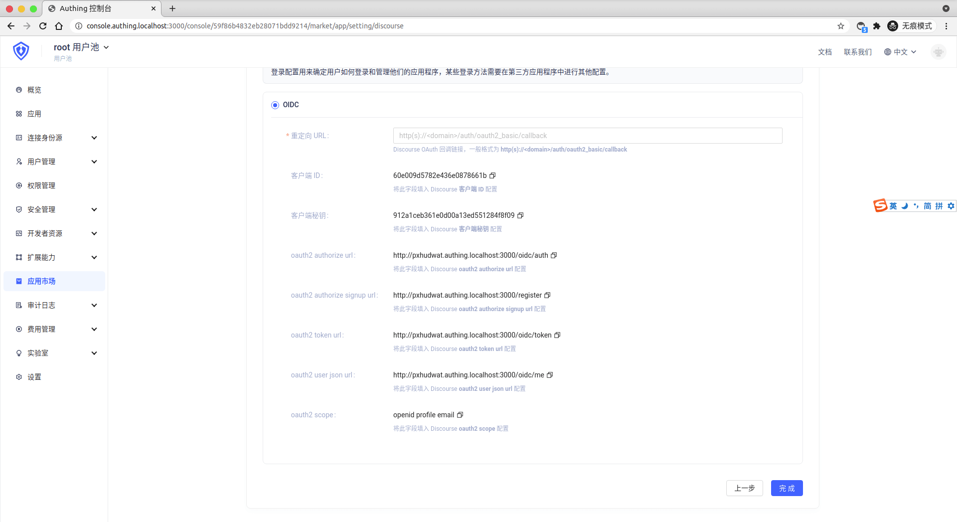Copy the oauth2 token url

[557, 335]
